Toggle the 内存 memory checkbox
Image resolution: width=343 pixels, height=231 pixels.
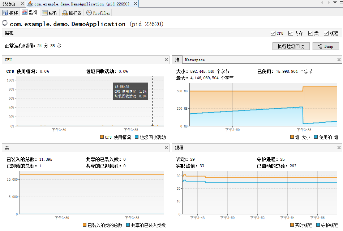(291, 33)
